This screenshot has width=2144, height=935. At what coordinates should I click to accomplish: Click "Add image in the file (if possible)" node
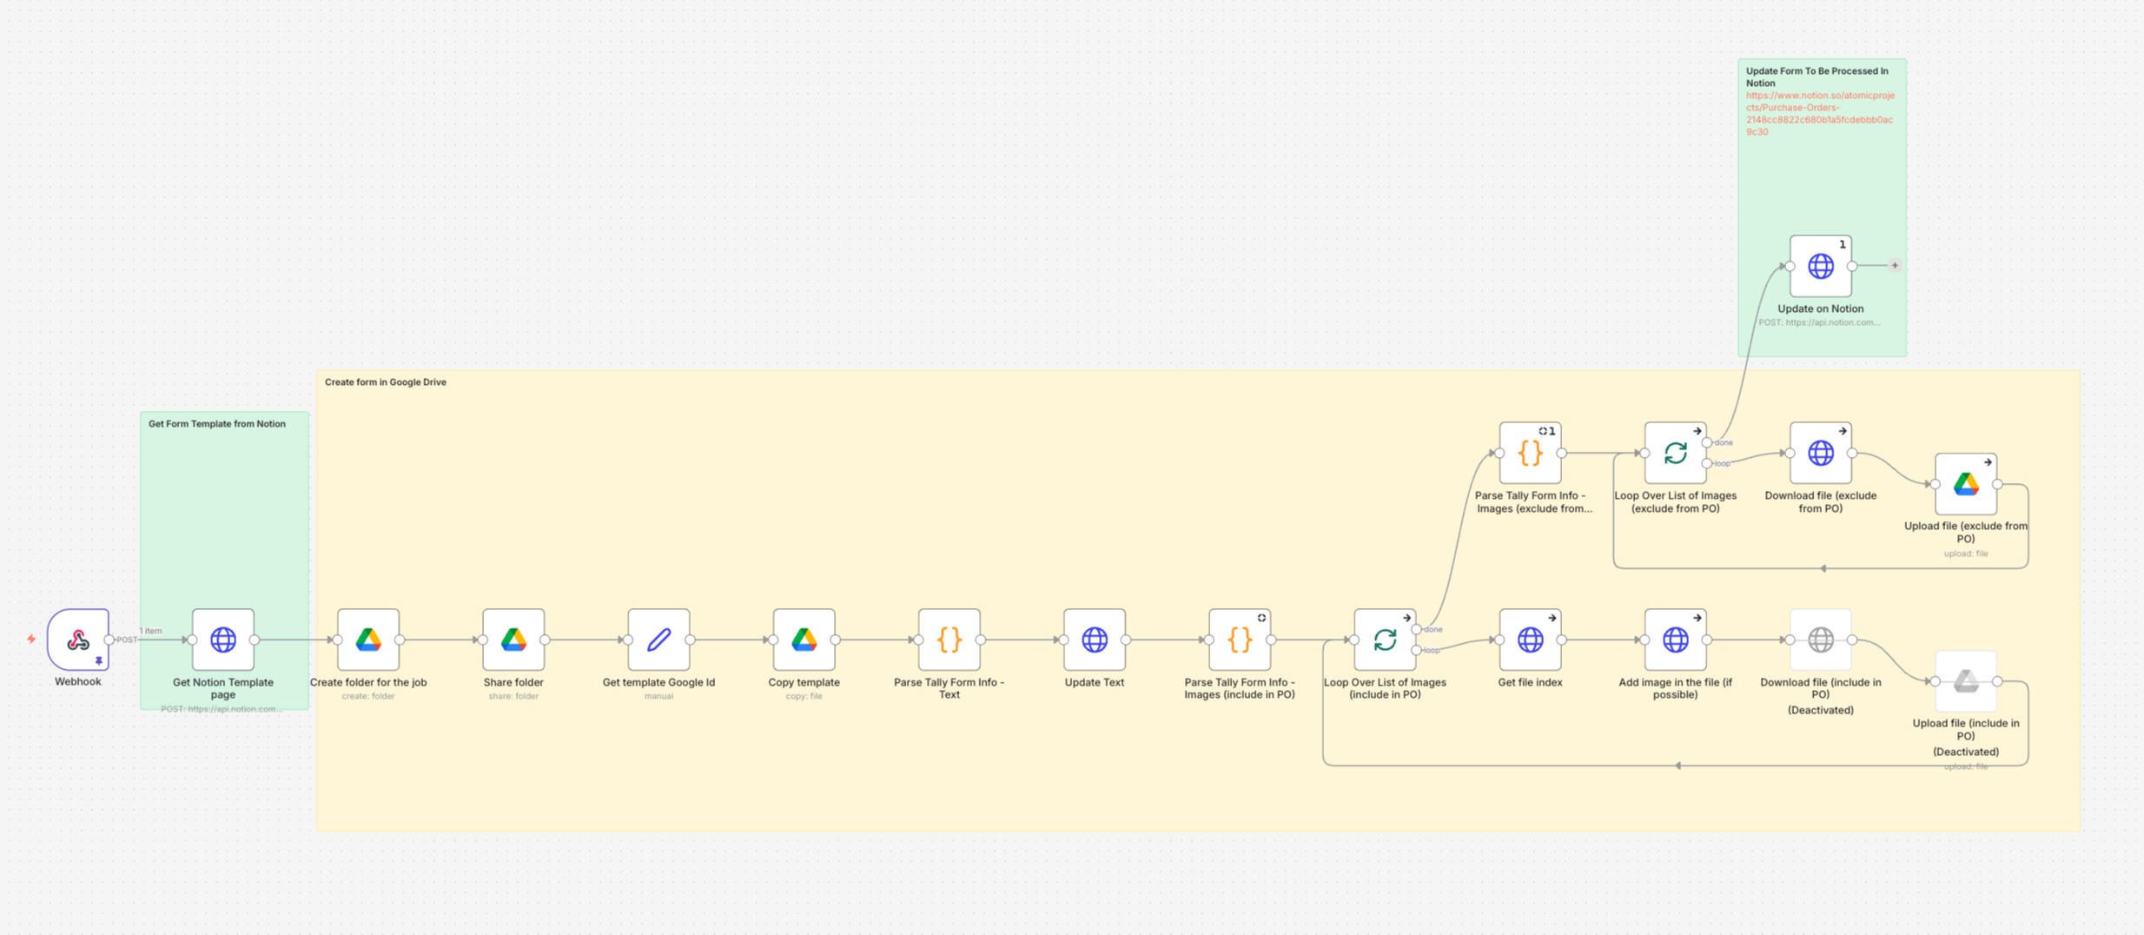tap(1674, 640)
